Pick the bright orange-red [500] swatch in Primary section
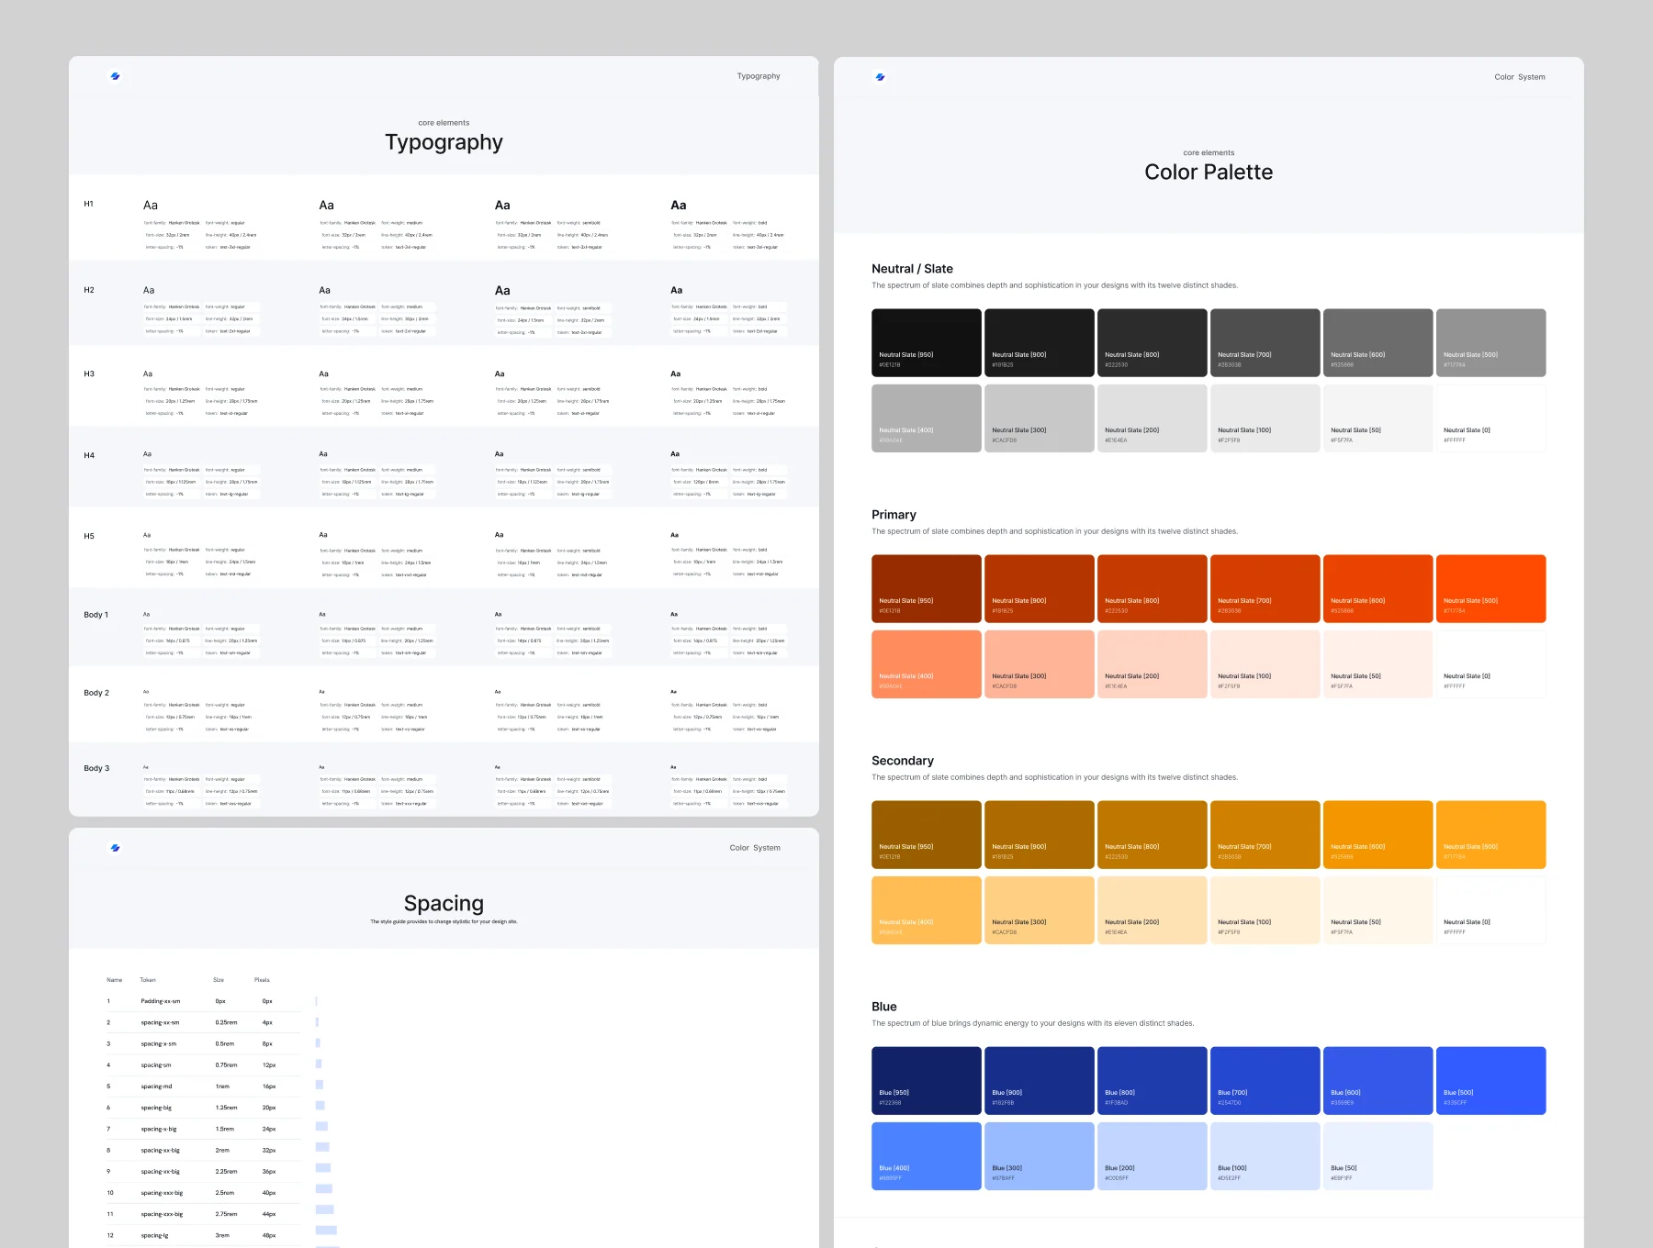 pos(1490,589)
